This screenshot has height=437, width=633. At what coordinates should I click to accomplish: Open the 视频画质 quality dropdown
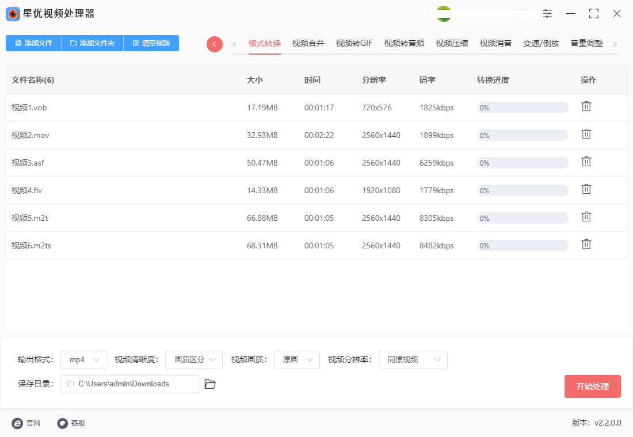(296, 360)
